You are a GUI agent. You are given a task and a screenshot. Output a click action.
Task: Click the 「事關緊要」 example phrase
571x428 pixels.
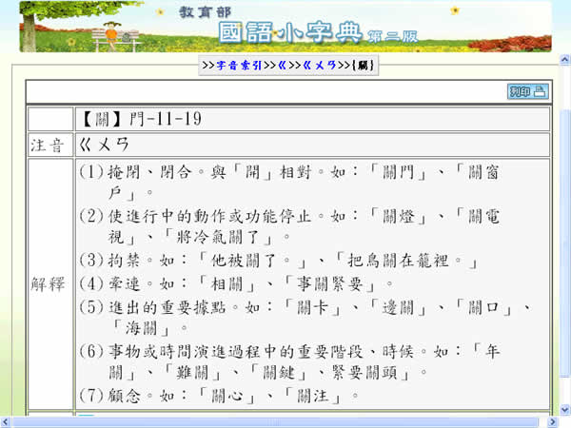click(x=330, y=283)
